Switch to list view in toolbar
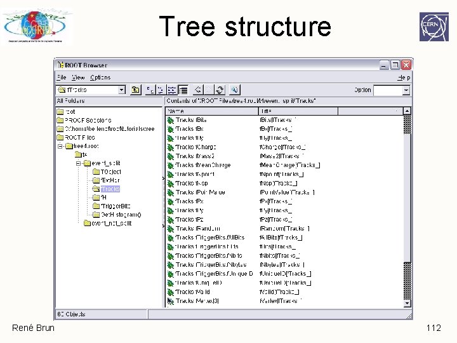The height and width of the screenshot is (343, 457). click(171, 90)
